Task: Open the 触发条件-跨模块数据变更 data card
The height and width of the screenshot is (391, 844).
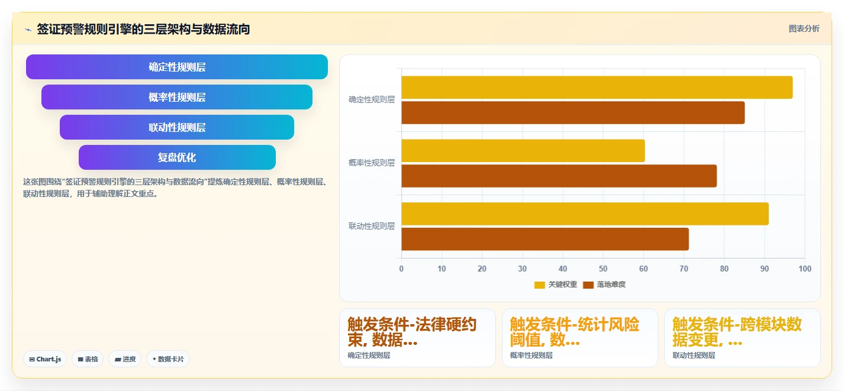Action: pyautogui.click(x=742, y=338)
